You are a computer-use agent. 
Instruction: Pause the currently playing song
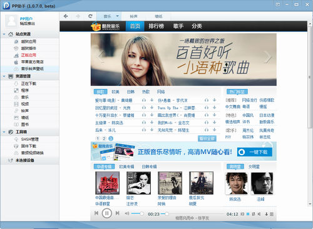coord(106,213)
